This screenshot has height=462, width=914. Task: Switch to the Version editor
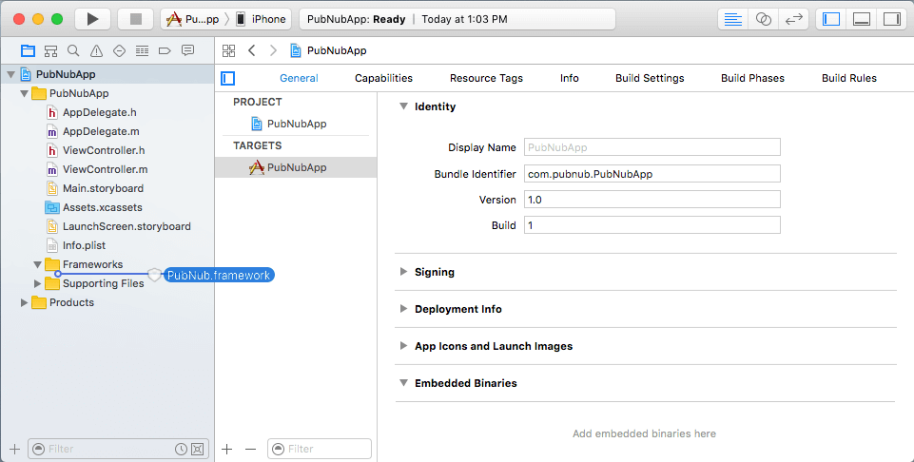[x=791, y=19]
